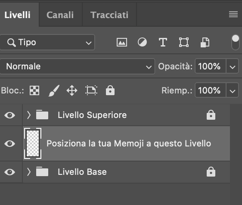Lock position move-arrows icon

point(72,90)
